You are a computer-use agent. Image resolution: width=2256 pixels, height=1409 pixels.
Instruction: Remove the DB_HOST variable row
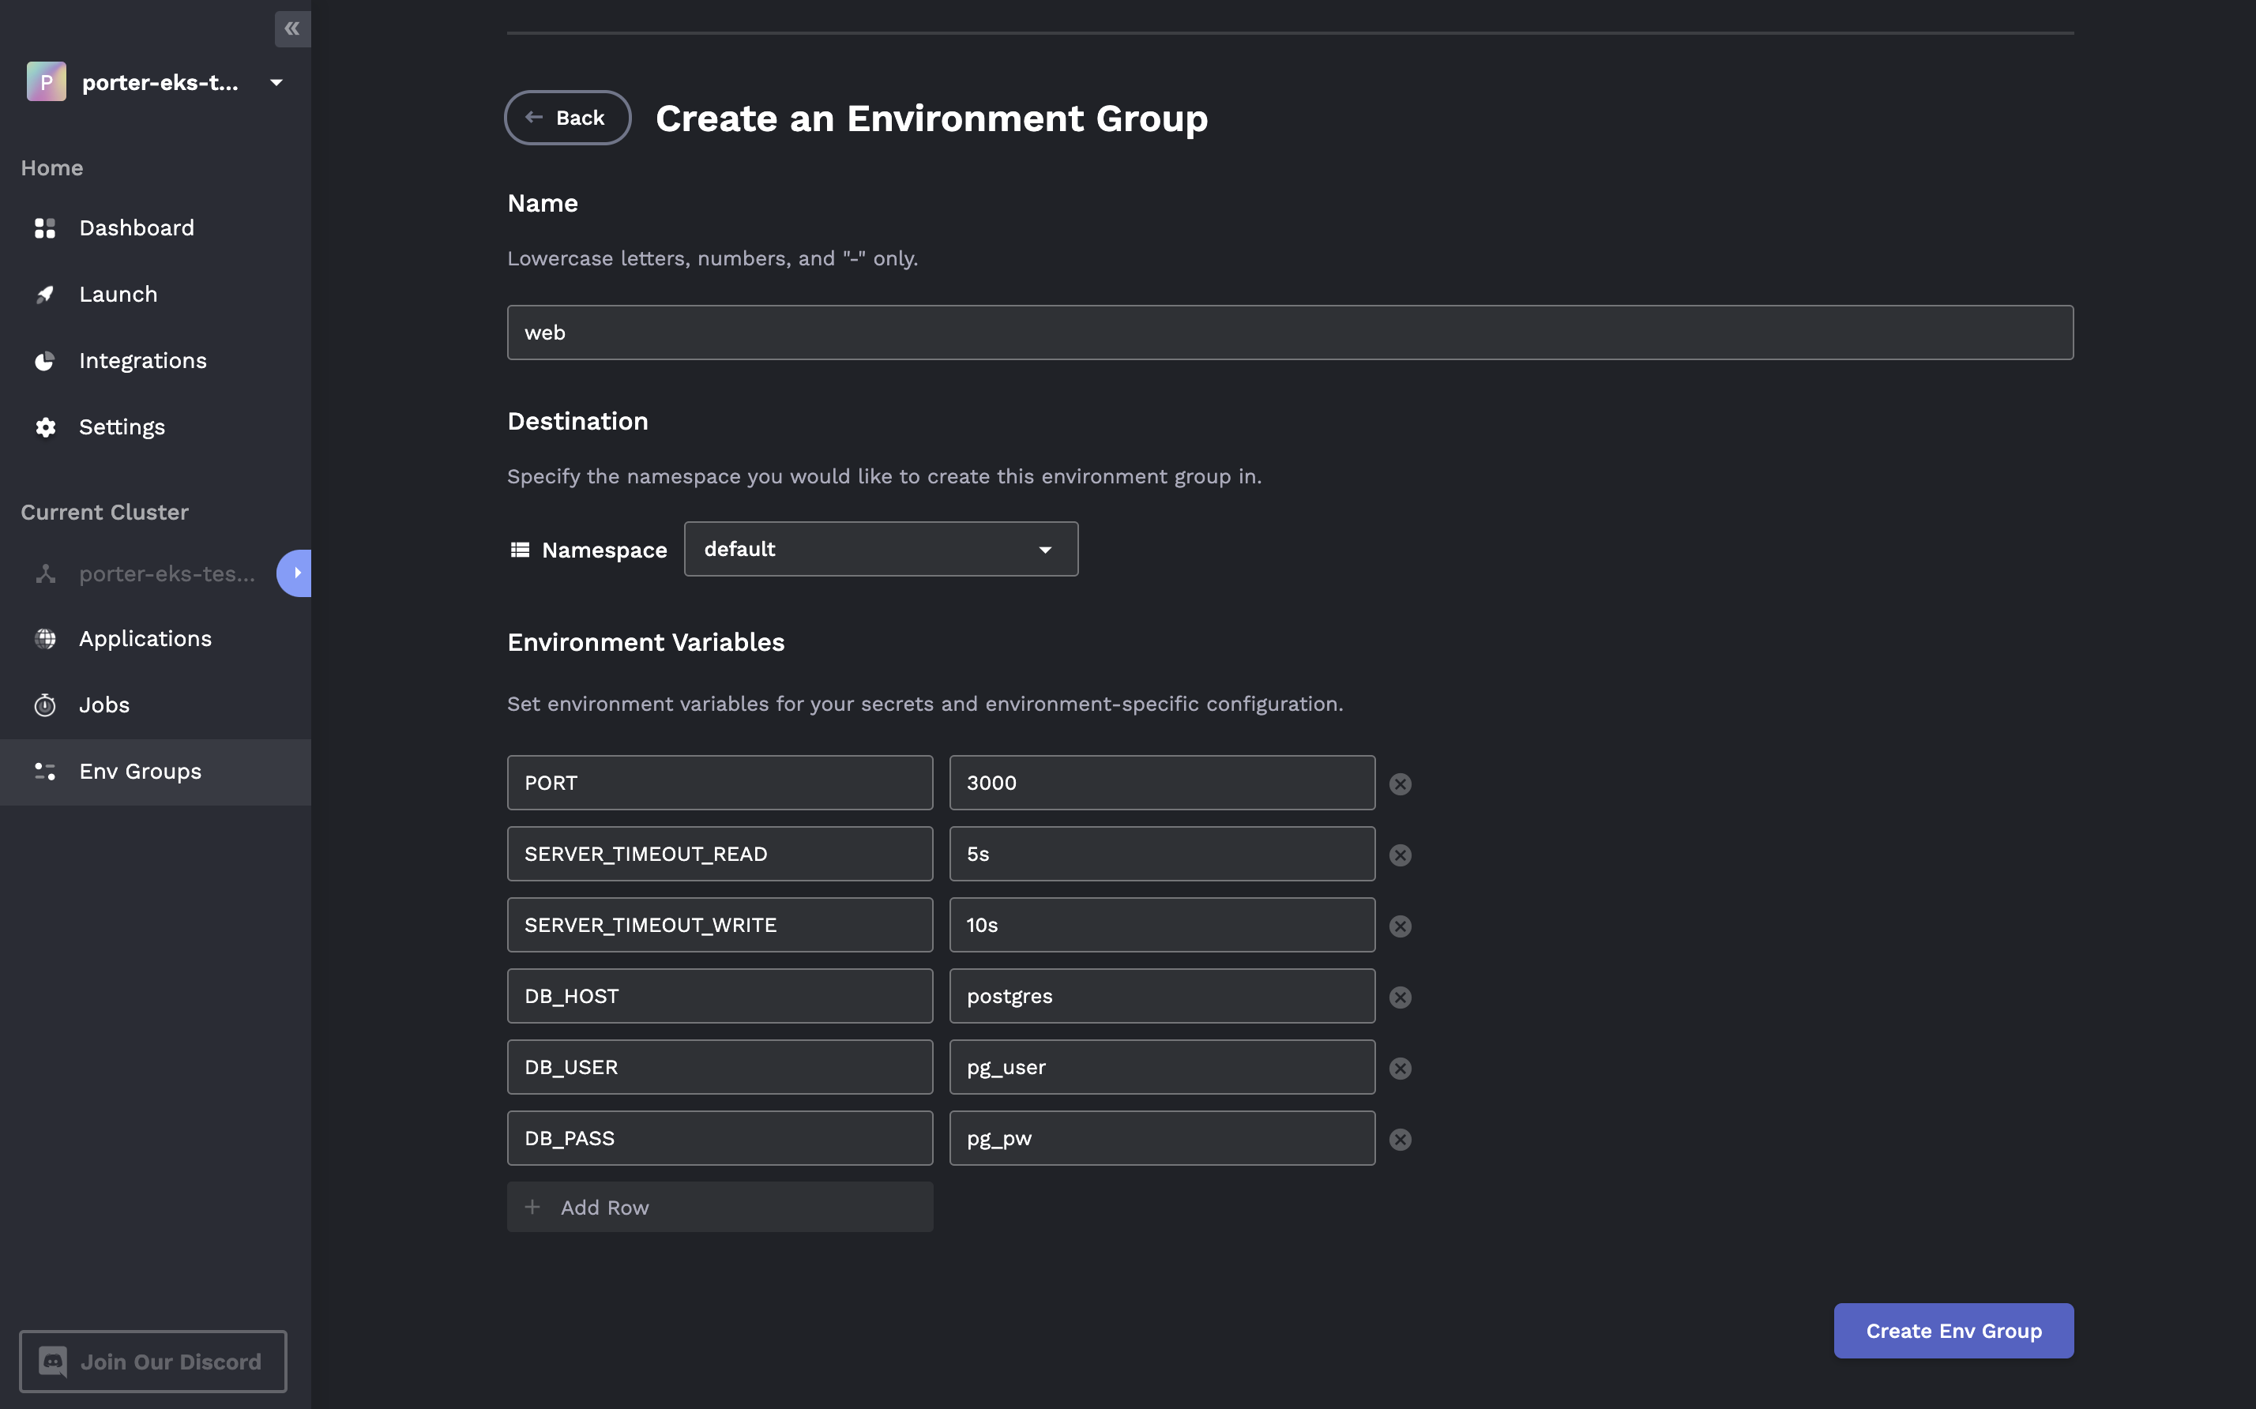(x=1400, y=997)
